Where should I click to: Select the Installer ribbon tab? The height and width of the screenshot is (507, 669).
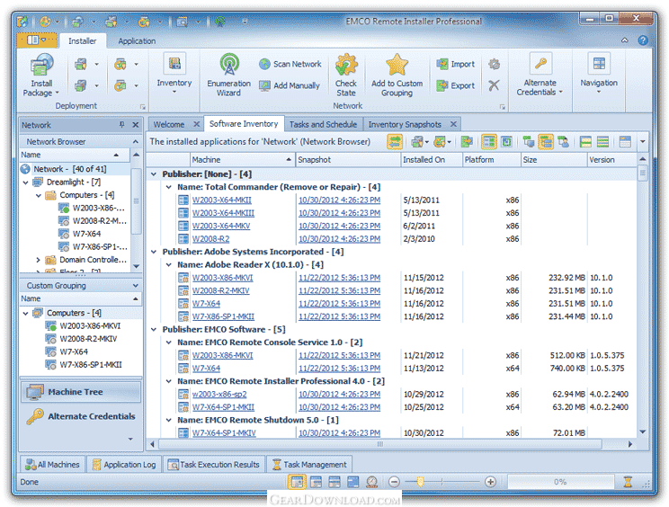pos(83,41)
